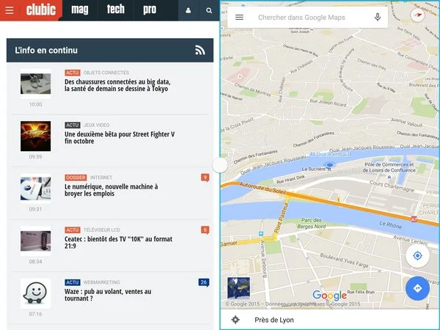Viewport: 440px width, 330px height.
Task: Switch to the mag tab
Action: (80, 10)
